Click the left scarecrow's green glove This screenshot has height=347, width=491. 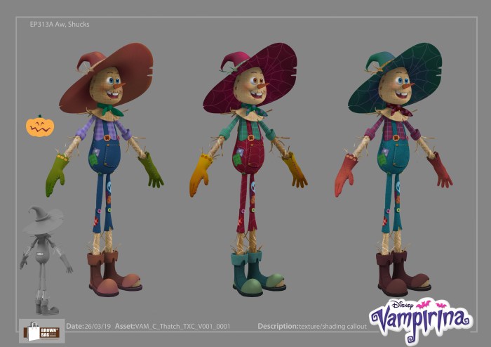pos(56,176)
